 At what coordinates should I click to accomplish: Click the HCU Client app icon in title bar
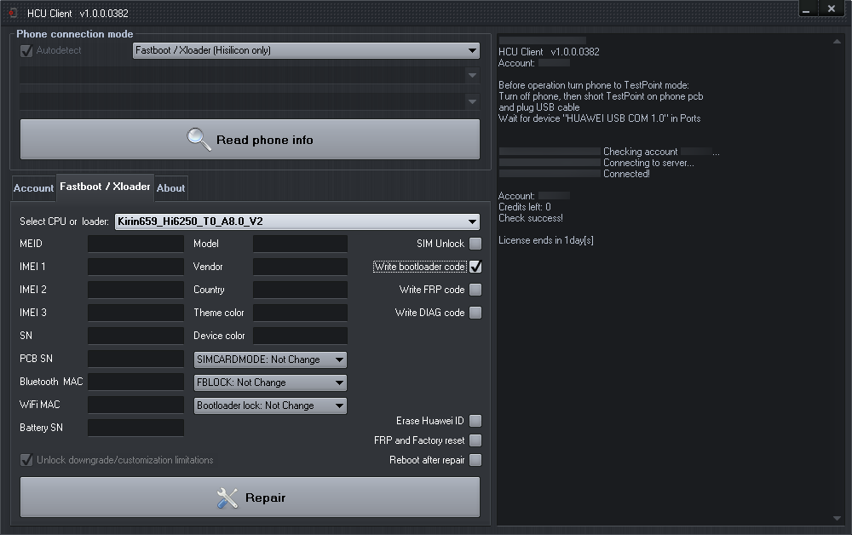point(13,13)
